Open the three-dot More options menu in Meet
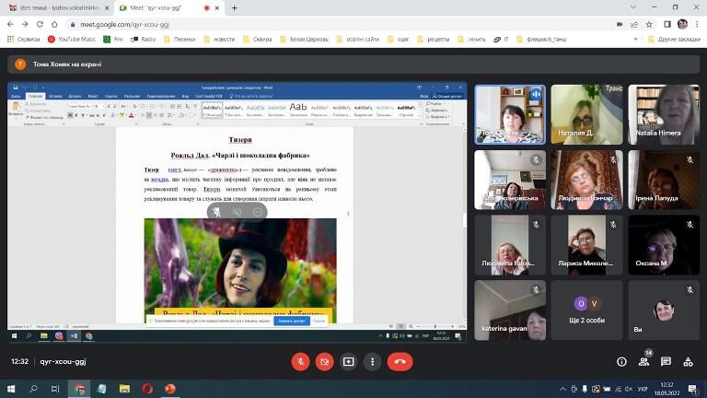This screenshot has height=398, width=707. point(373,361)
